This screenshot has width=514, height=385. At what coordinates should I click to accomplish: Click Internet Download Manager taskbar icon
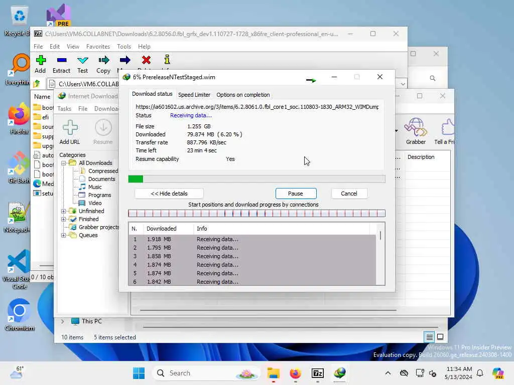tap(340, 373)
